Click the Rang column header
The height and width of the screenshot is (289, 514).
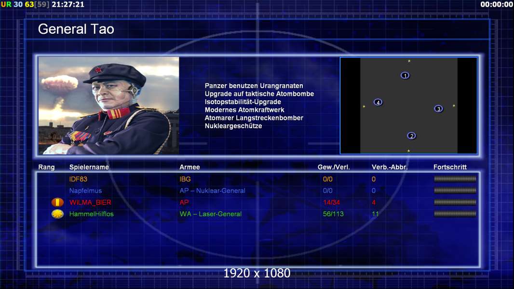pyautogui.click(x=47, y=167)
